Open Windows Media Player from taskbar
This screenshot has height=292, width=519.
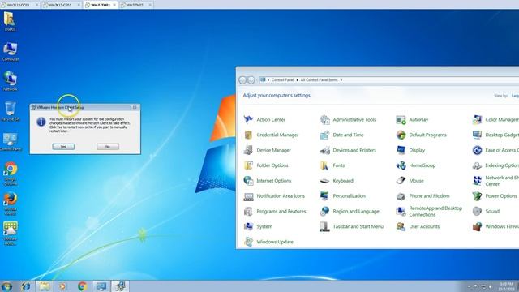tap(63, 286)
